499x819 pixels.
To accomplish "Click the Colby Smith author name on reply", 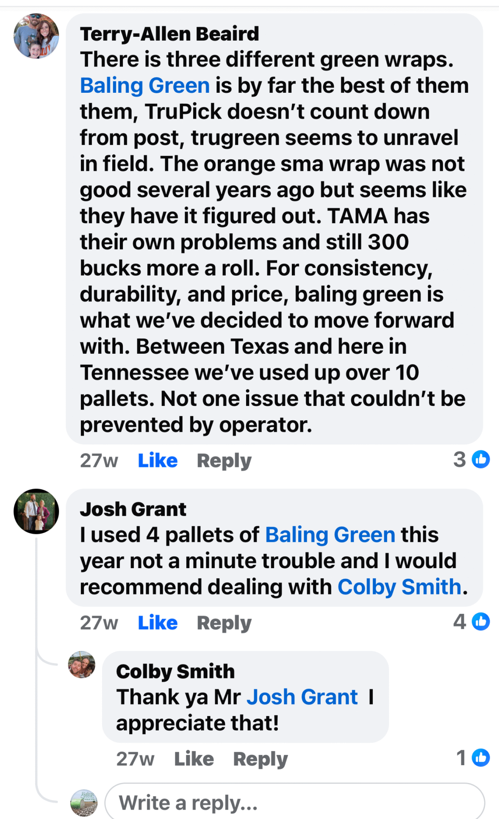I will 175,672.
